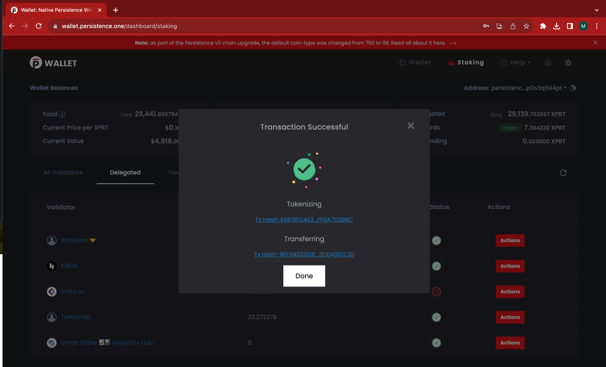This screenshot has height=367, width=606.
Task: Open the Transferring transaction hash link
Action: [x=304, y=255]
